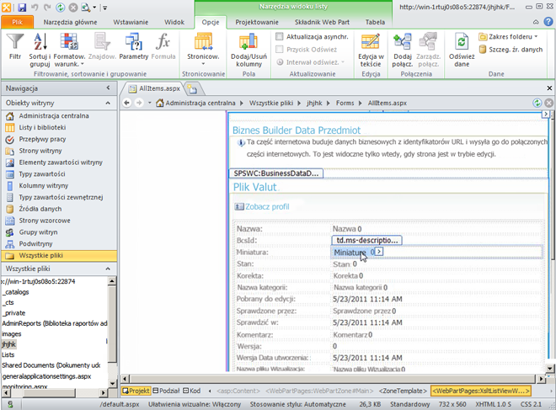
Task: Open the help question mark icon
Action: [548, 22]
